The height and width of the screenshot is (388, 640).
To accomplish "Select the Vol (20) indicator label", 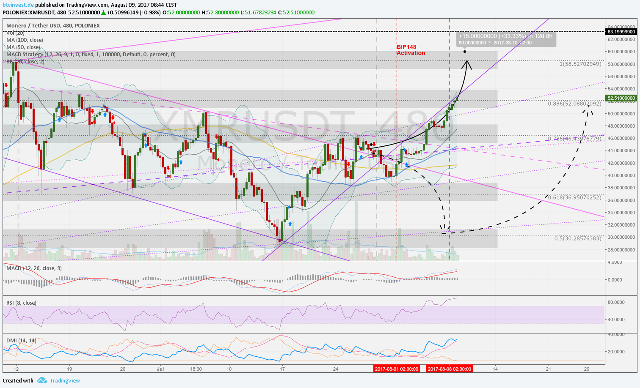I will (15, 33).
